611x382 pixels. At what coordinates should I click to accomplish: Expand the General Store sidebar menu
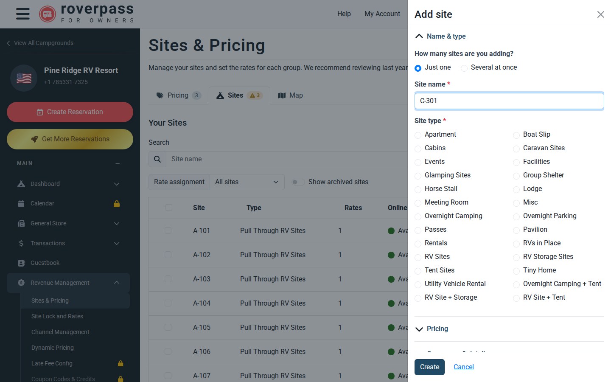[x=117, y=223]
